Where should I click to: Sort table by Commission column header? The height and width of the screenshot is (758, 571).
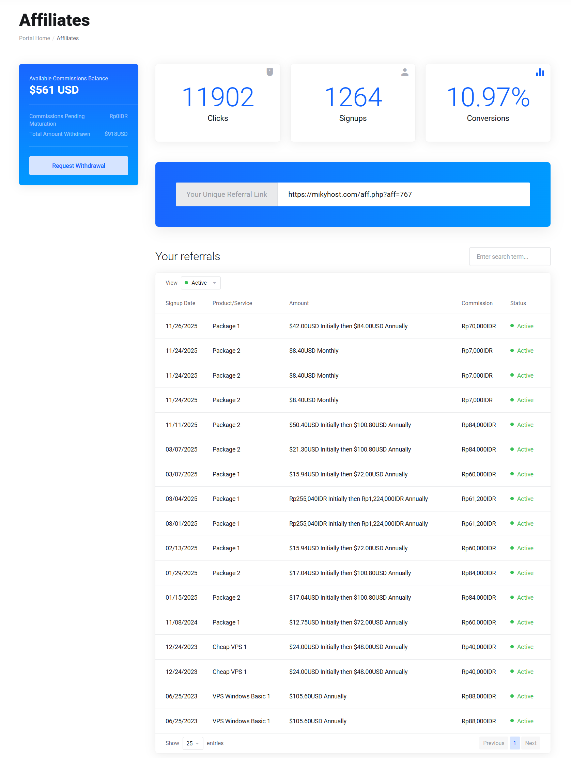tap(477, 303)
